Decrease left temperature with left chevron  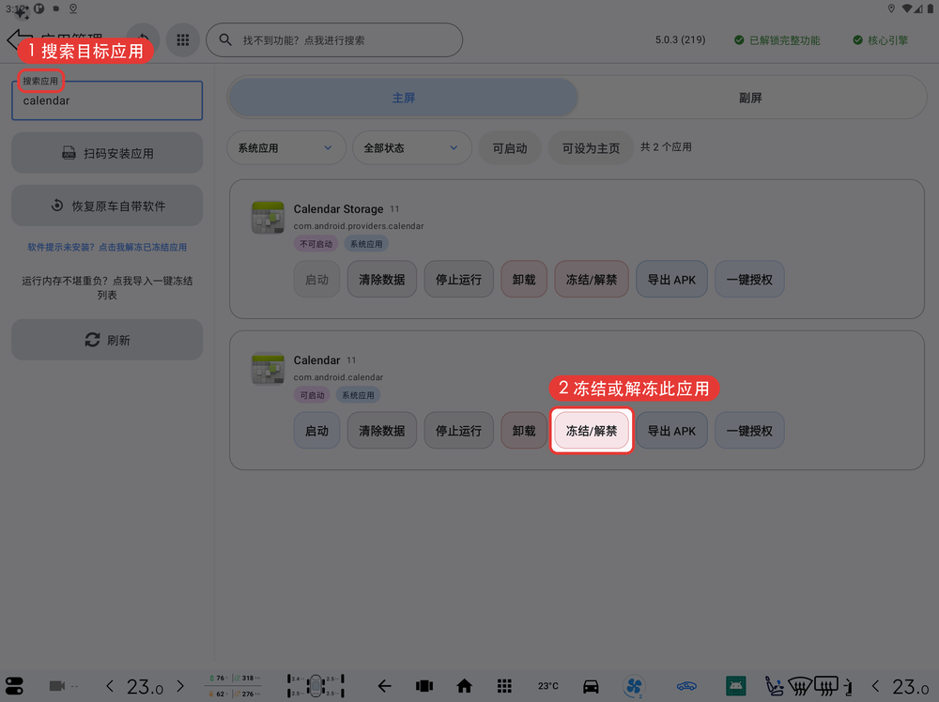pos(110,686)
